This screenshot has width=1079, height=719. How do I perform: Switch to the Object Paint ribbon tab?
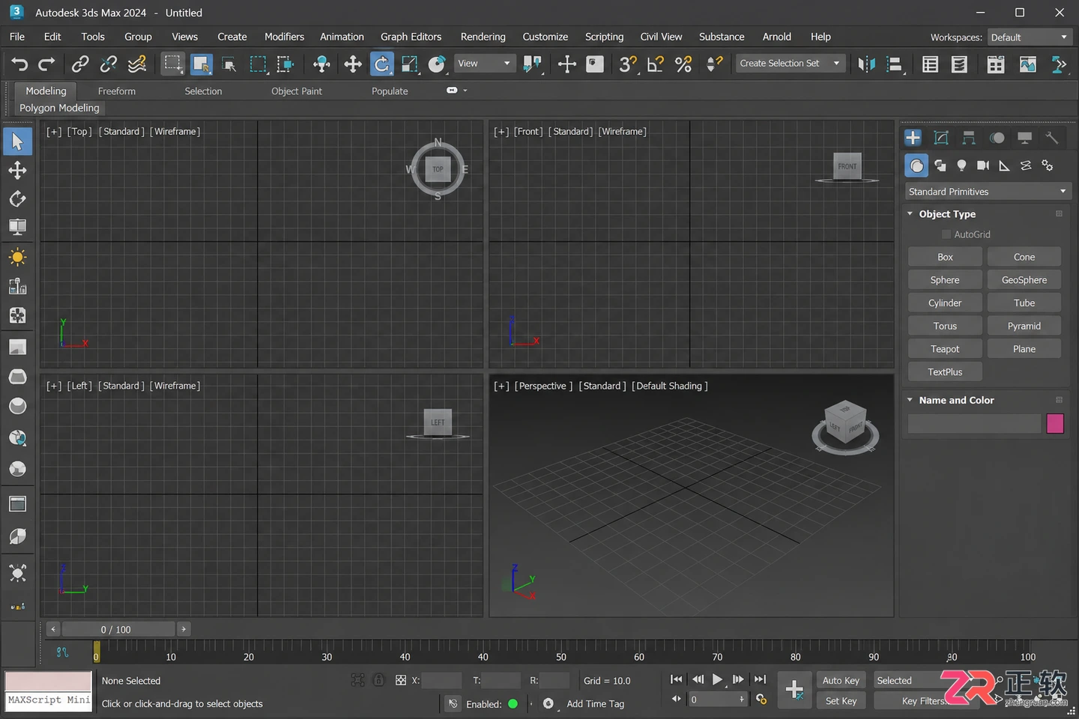tap(297, 91)
